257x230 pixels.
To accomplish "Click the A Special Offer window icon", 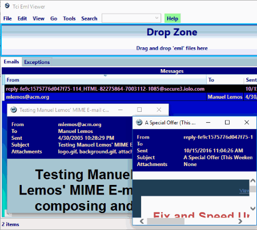I will (x=139, y=122).
